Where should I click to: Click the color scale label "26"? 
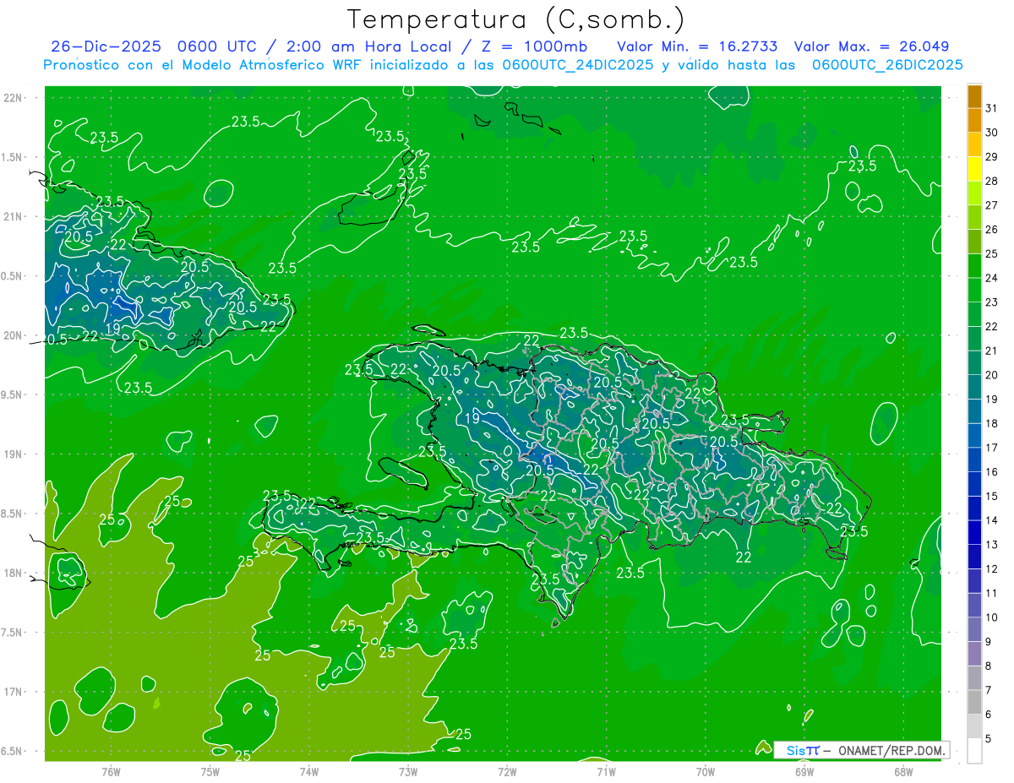point(992,229)
